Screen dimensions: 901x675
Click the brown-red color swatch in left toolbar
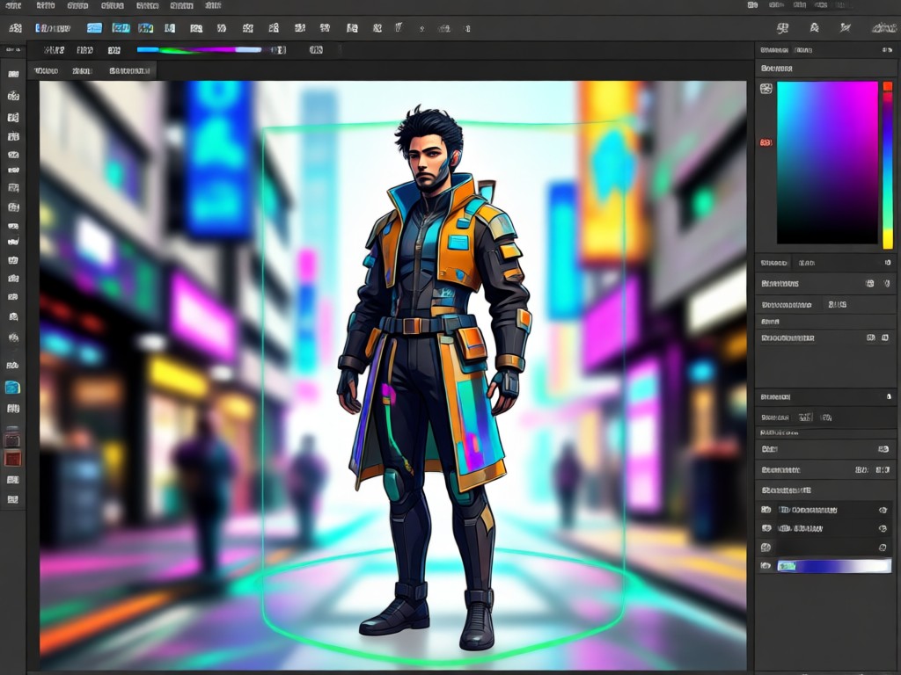(x=12, y=459)
